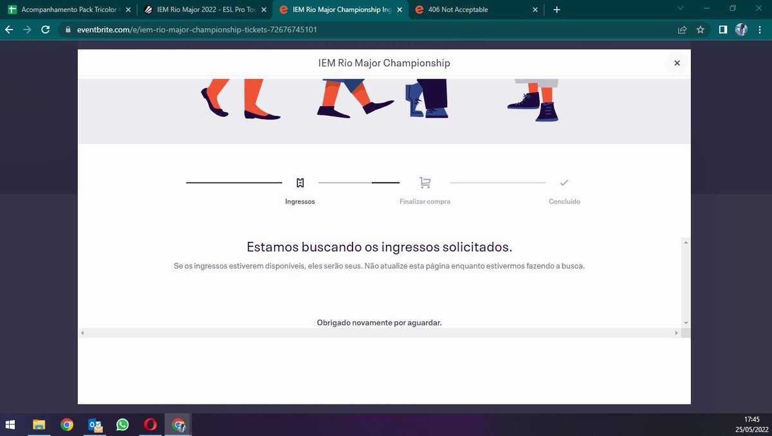This screenshot has height=436, width=772.
Task: Bookmark this page with the star
Action: [x=701, y=30]
